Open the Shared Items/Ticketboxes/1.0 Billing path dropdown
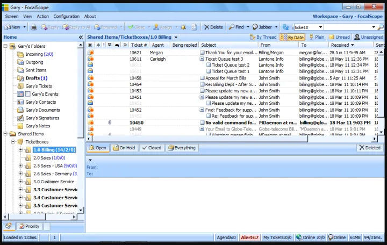387x245 pixels. click(176, 38)
